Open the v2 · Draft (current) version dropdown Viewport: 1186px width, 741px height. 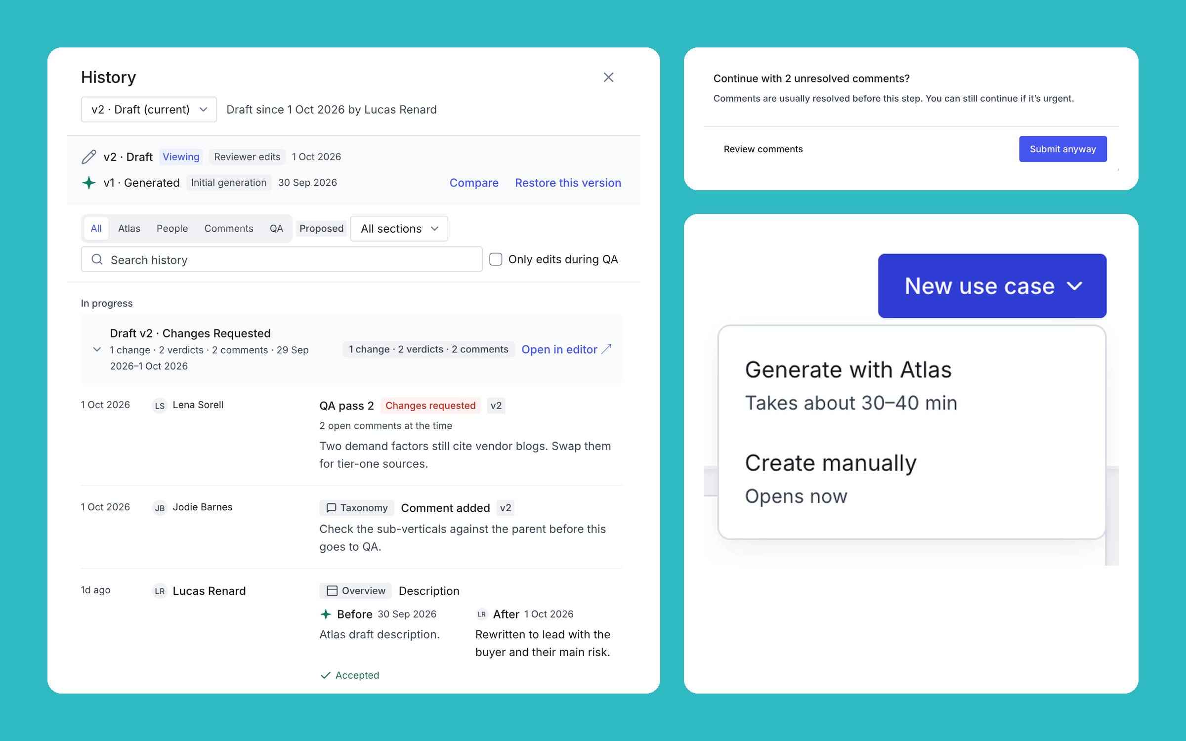tap(149, 109)
